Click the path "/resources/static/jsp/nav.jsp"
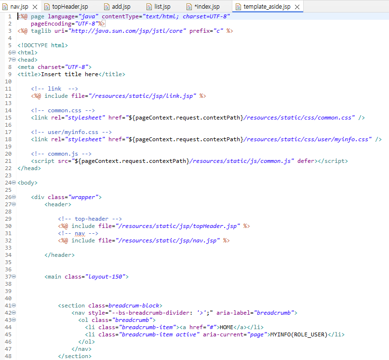The width and height of the screenshot is (389, 360). [167, 240]
